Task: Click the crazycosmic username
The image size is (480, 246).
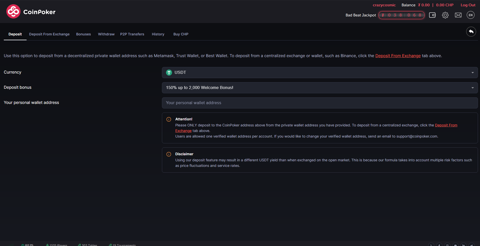Action: (384, 5)
